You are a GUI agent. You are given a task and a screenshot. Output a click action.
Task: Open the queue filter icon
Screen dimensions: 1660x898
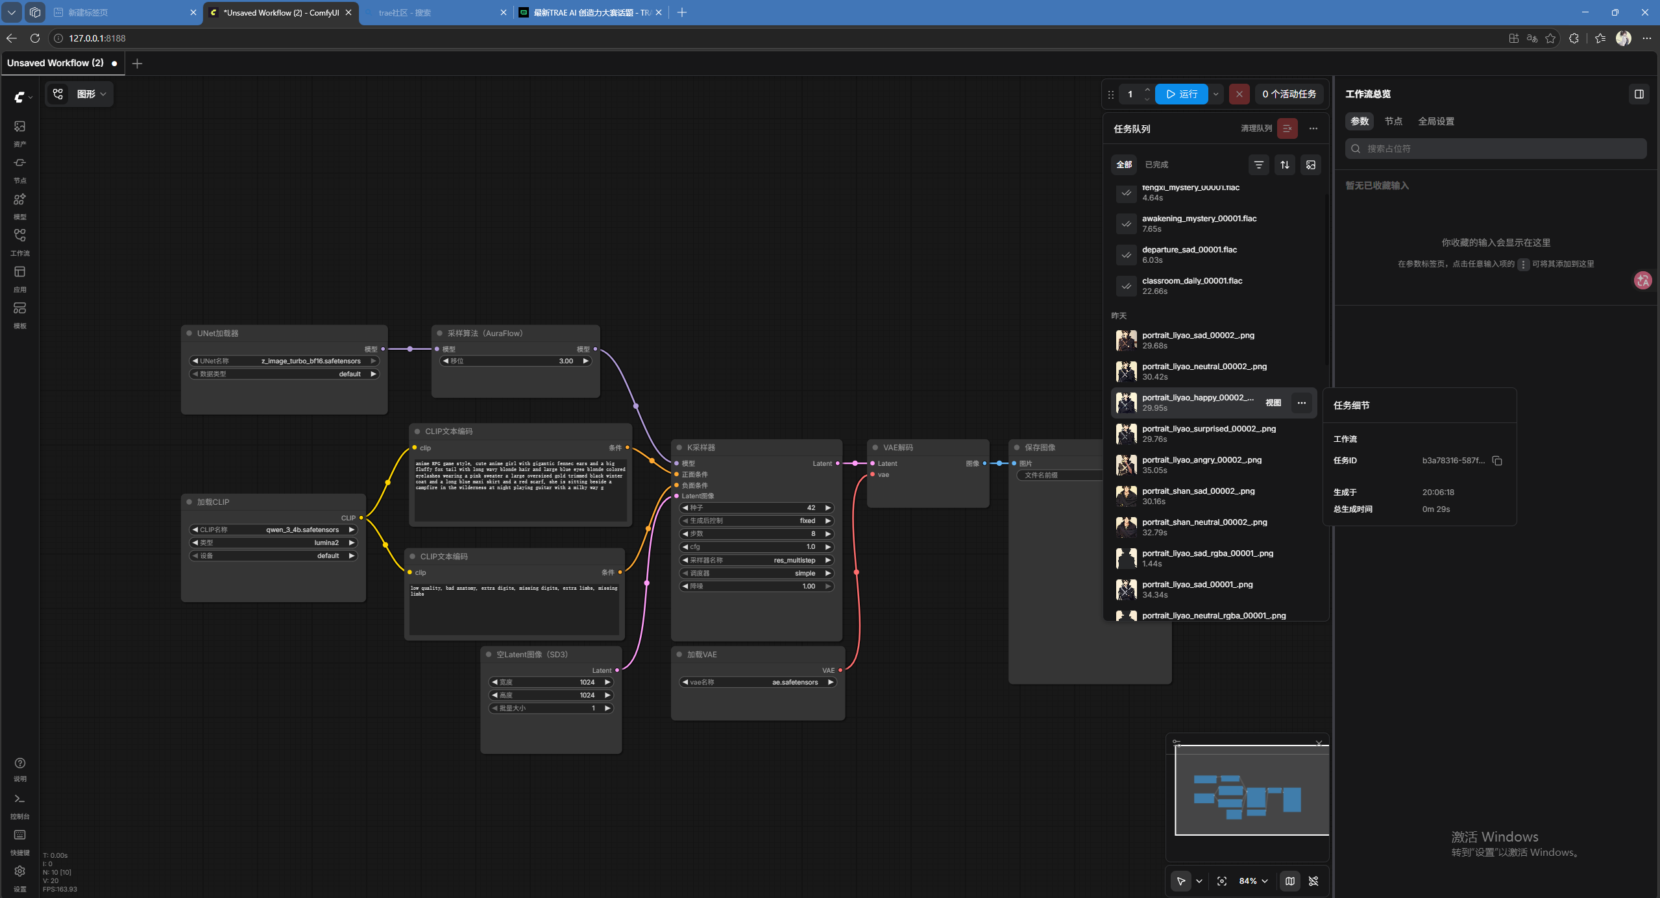[x=1259, y=165]
